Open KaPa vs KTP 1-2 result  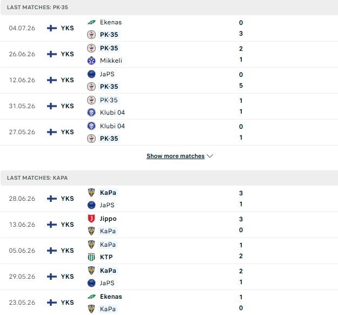[169, 251]
